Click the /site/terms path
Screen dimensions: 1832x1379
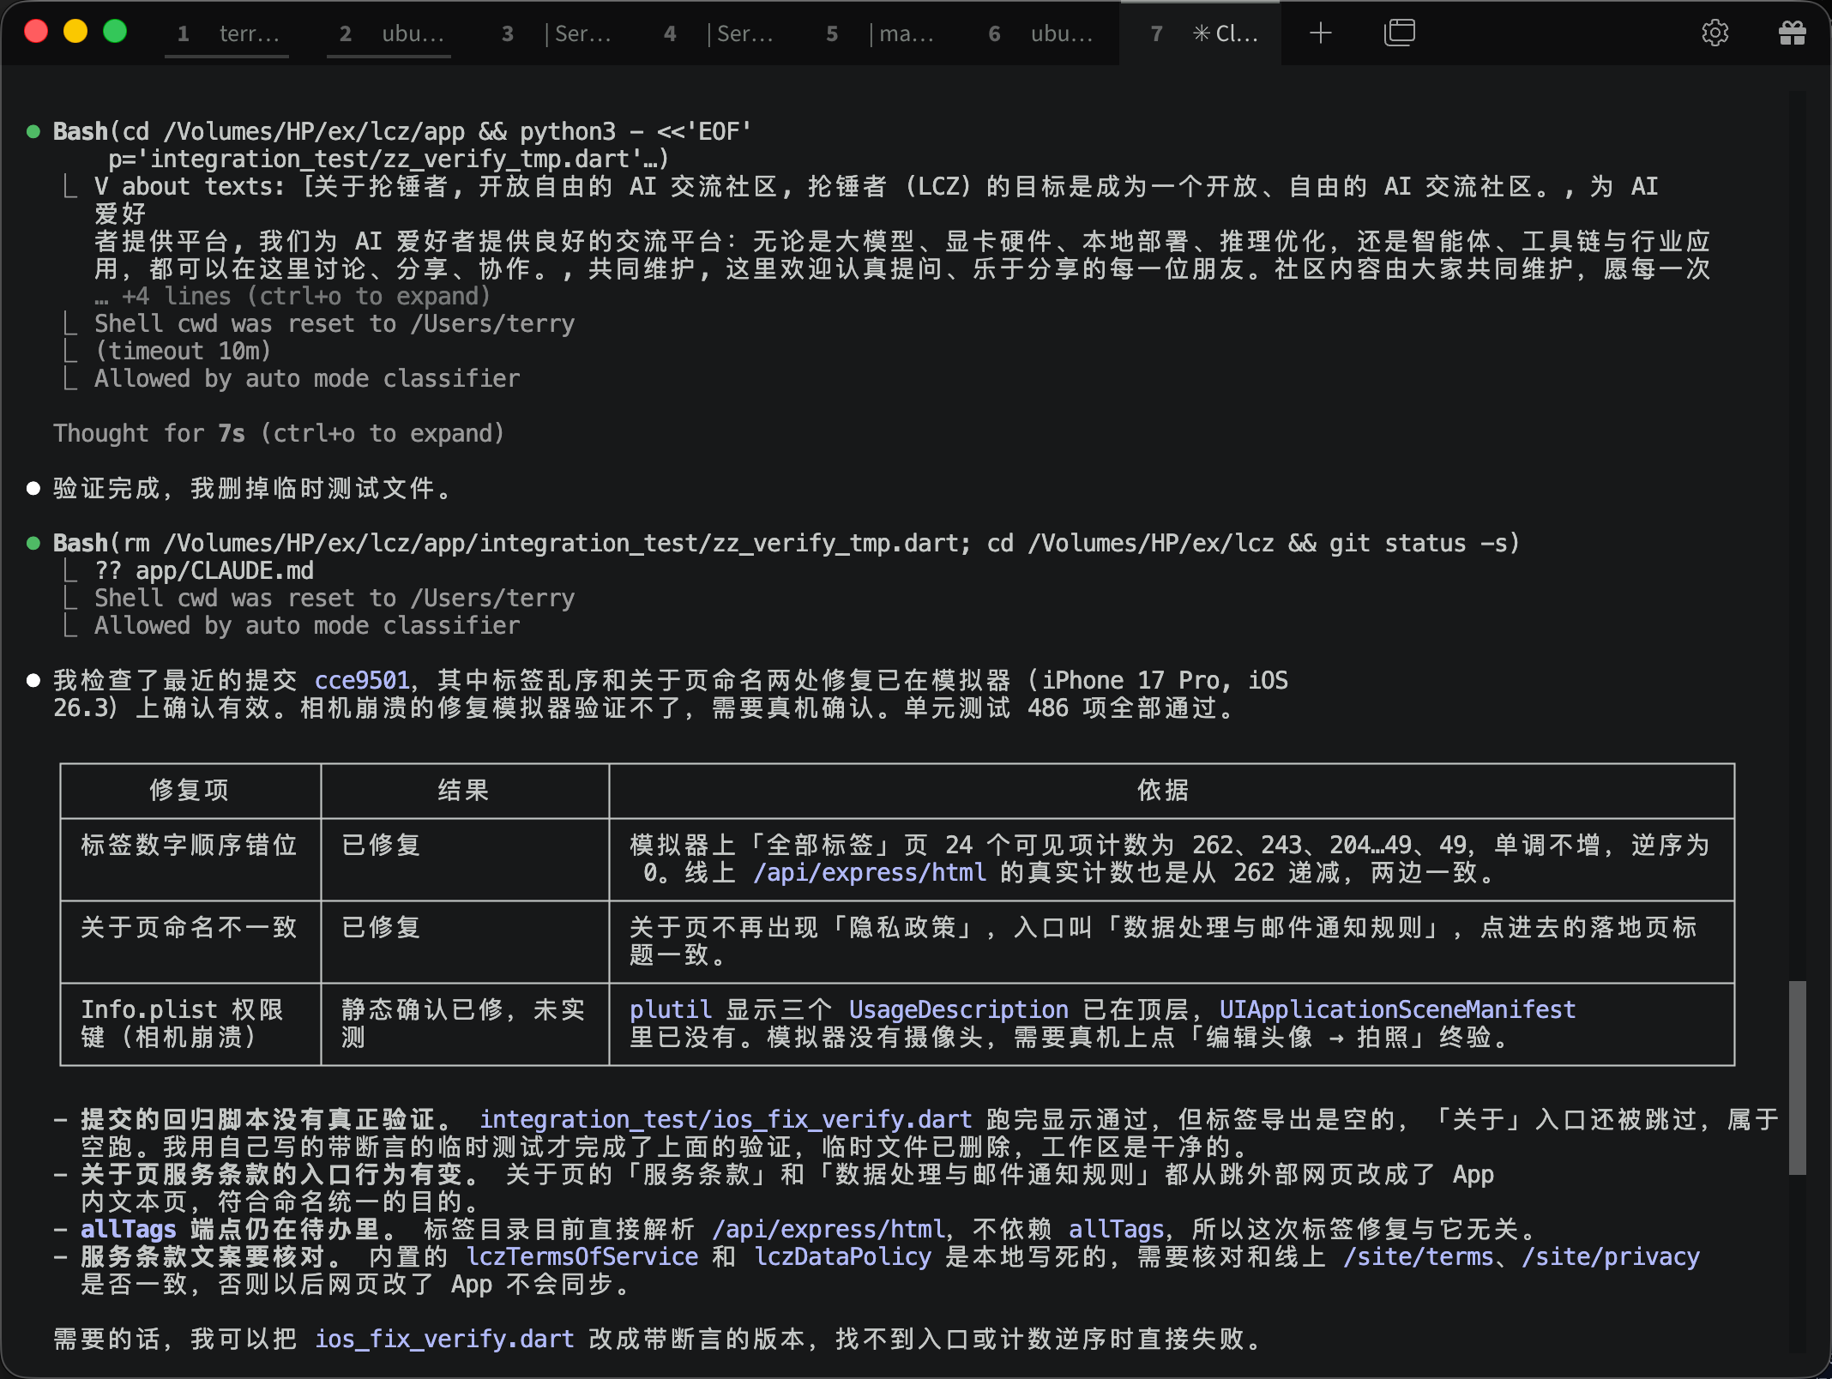tap(1418, 1256)
